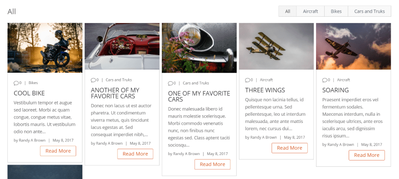This screenshot has height=179, width=399.
Task: Filter posts by the Bikes tab
Action: point(336,11)
